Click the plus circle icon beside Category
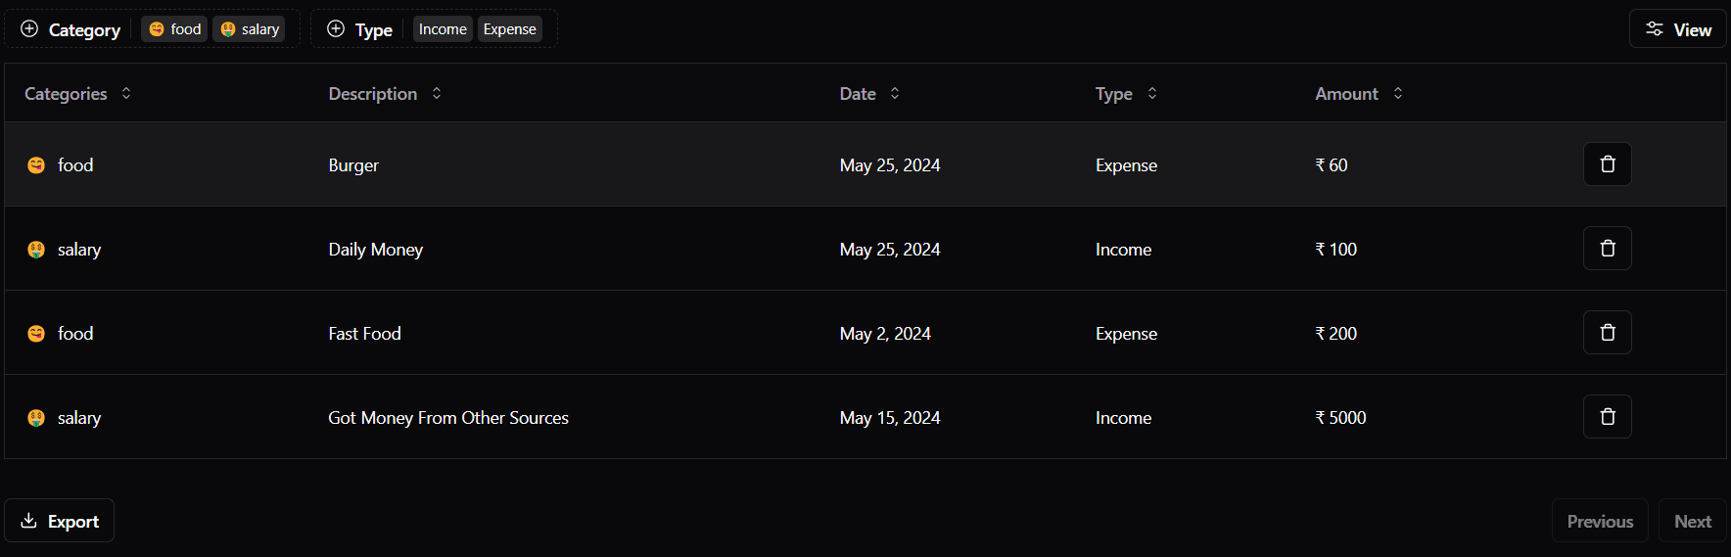Viewport: 1731px width, 557px height. pos(29,28)
